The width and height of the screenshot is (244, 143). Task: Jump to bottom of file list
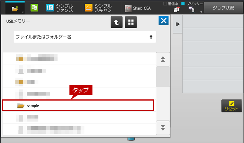coord(163,128)
